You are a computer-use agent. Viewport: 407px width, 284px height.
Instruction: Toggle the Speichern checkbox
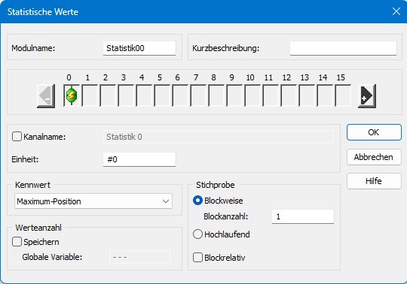click(x=17, y=242)
